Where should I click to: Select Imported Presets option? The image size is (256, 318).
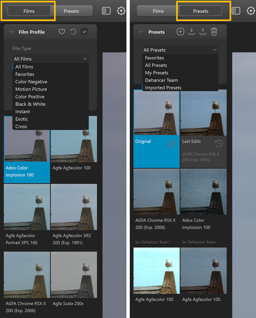180,88
